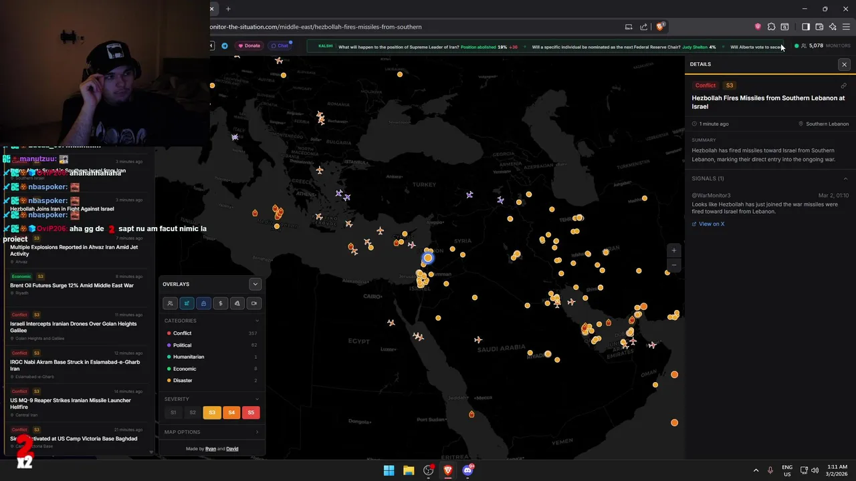
Task: Click the Conflict tag in Details
Action: (705, 86)
